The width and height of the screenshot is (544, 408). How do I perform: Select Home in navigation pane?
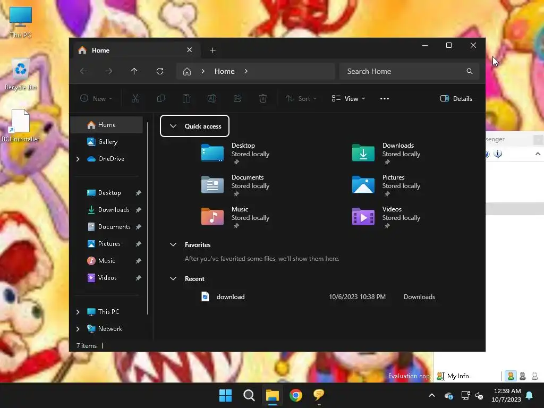pyautogui.click(x=106, y=125)
